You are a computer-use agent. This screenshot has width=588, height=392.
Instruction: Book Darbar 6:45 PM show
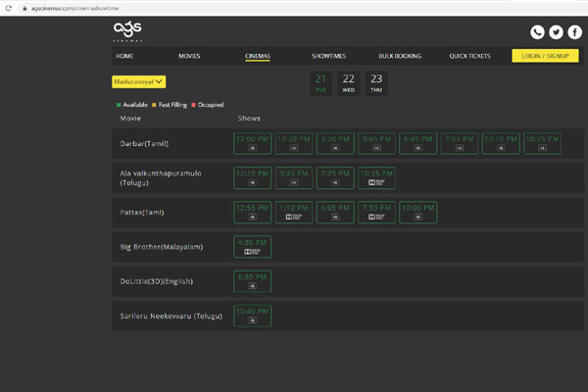coord(417,143)
